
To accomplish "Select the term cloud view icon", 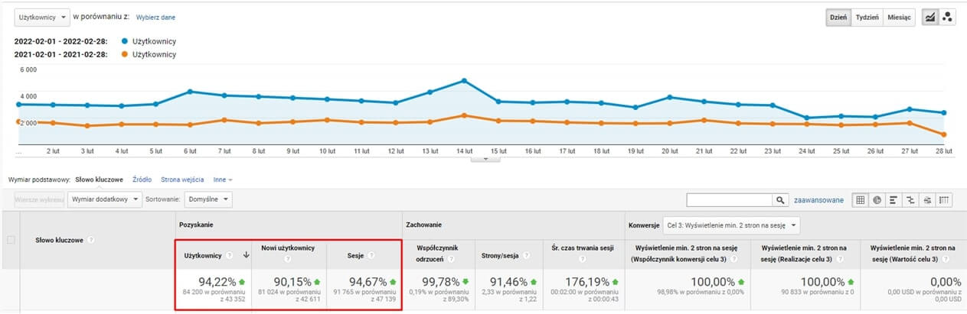I will click(x=927, y=200).
